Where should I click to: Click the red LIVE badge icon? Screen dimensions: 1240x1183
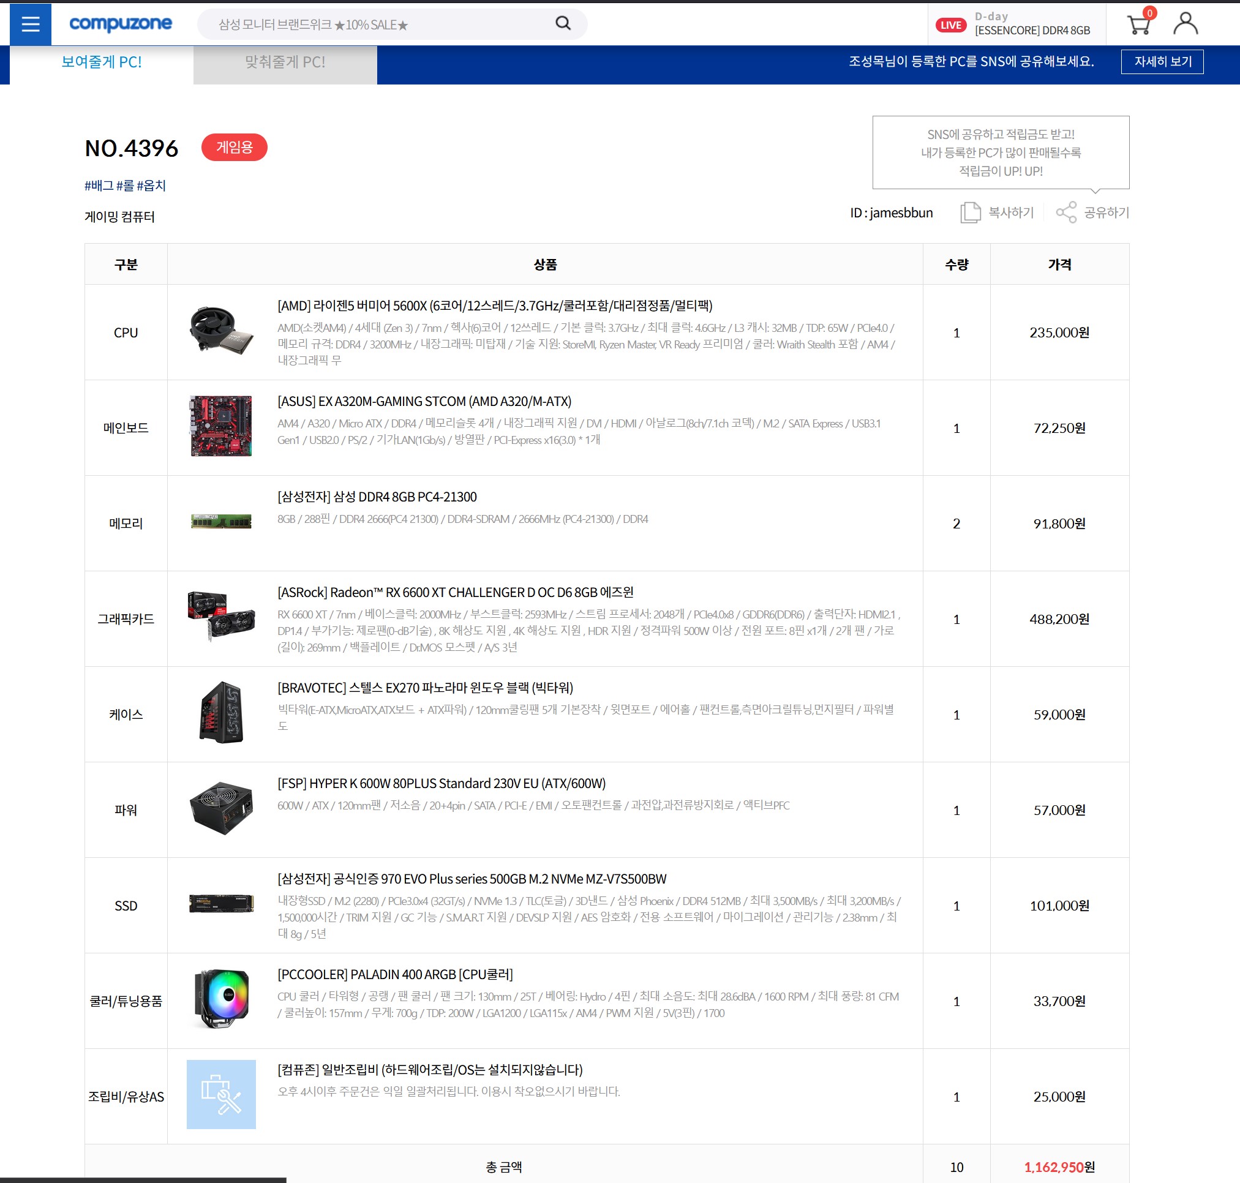[x=950, y=25]
